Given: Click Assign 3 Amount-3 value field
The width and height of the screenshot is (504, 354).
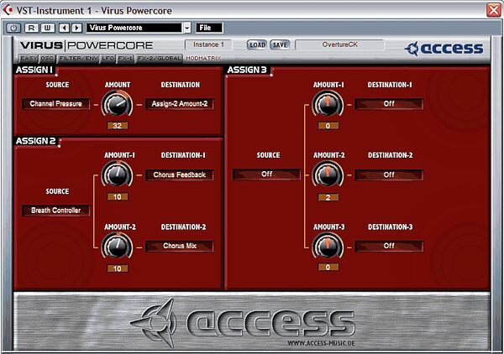Looking at the screenshot, I should coord(328,268).
